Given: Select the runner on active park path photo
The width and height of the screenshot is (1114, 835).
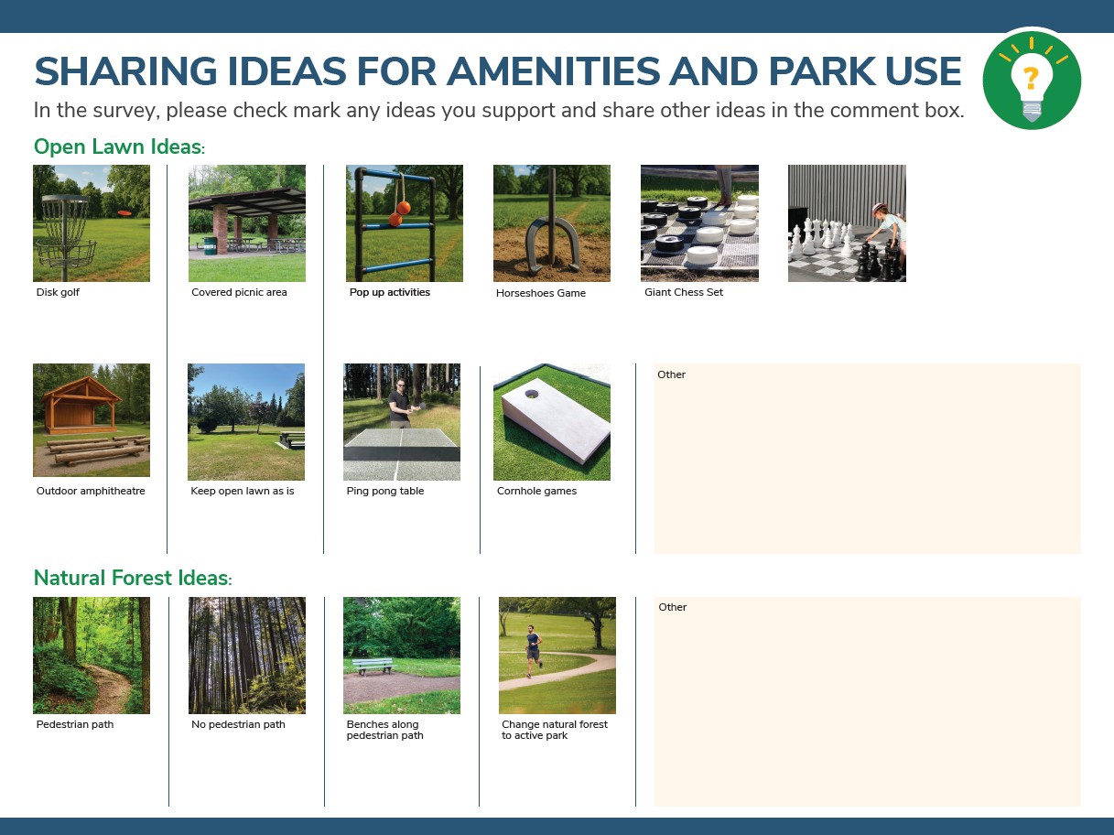Looking at the screenshot, I should 557,656.
